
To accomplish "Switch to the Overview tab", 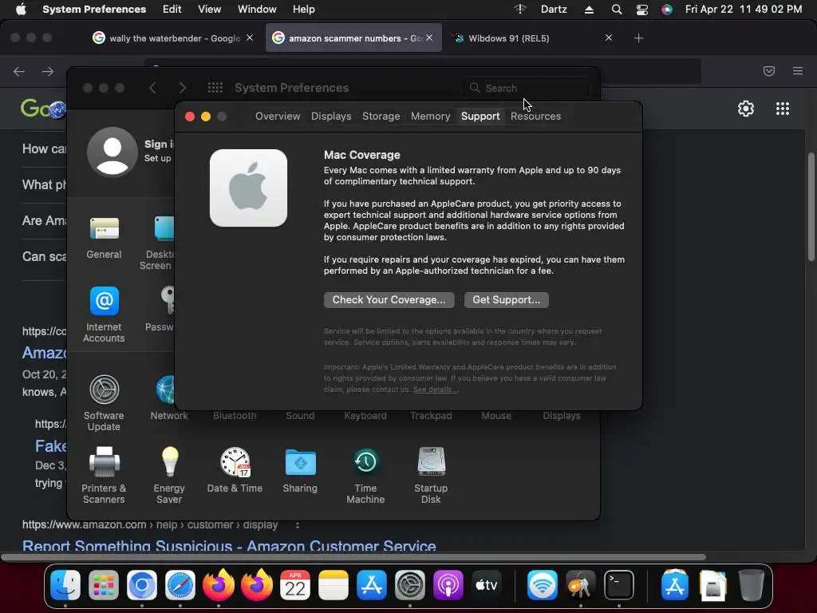I will [x=278, y=117].
